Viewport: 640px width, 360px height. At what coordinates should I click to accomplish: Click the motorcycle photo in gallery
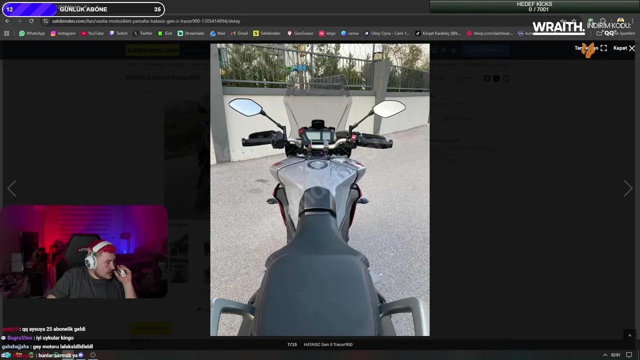click(319, 189)
